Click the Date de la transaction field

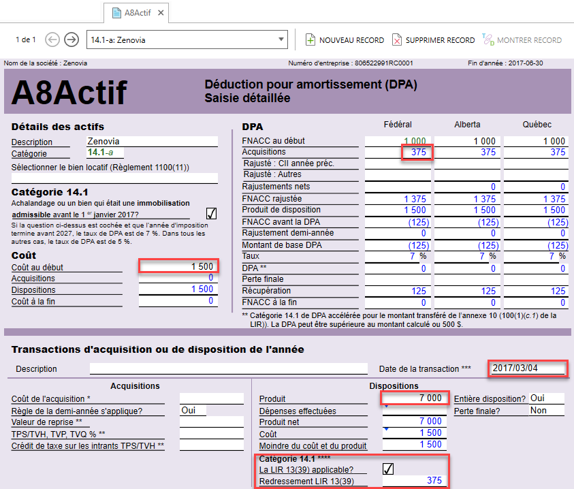point(528,368)
